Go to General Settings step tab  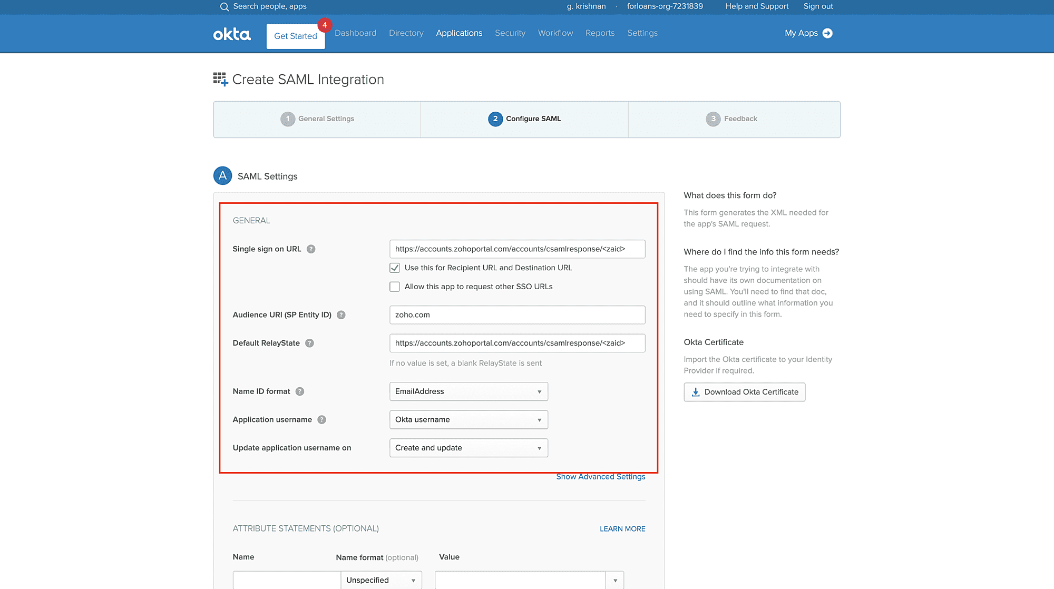(317, 119)
